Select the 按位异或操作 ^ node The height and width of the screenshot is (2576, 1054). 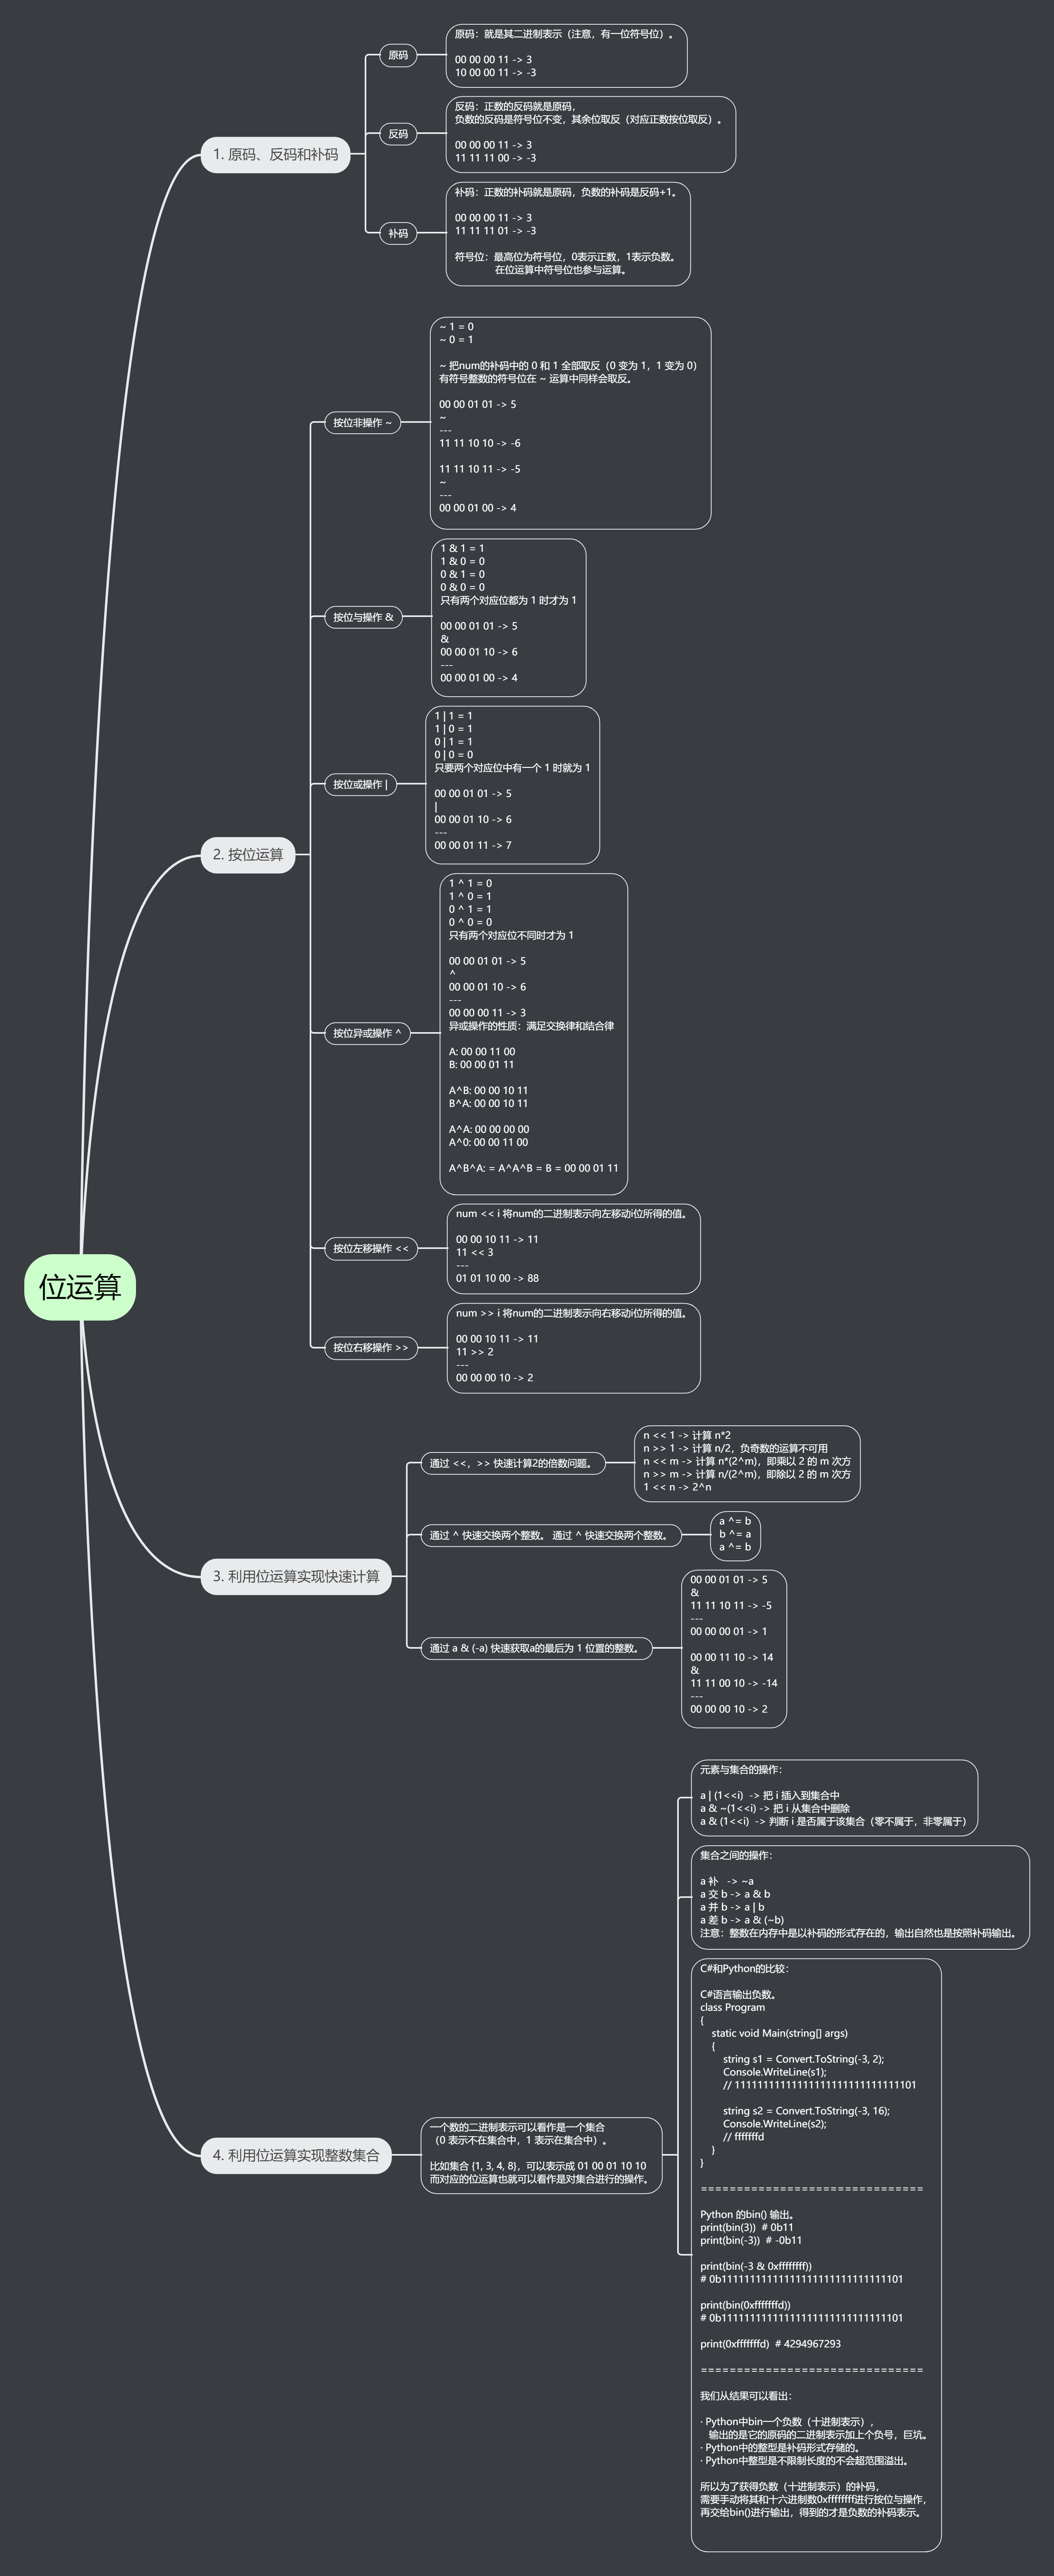(367, 1033)
